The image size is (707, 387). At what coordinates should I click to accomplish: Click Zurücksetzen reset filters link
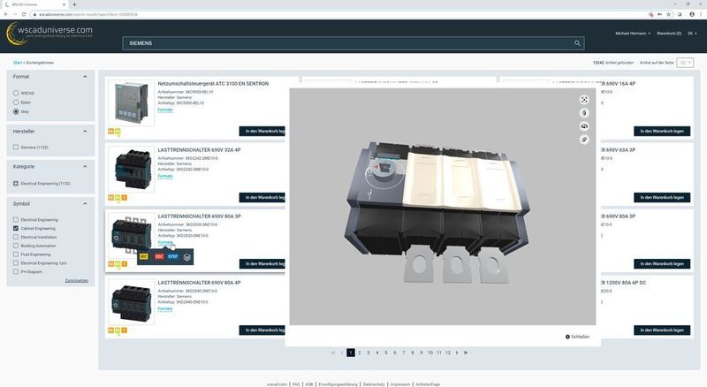[x=77, y=281]
